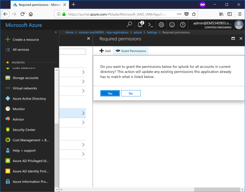Open the notifications bell
Screen dimensions: 245x192
click(140, 24)
